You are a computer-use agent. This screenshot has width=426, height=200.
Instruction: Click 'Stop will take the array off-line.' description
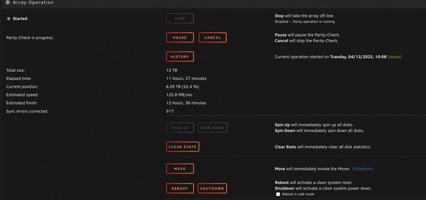coord(305,16)
